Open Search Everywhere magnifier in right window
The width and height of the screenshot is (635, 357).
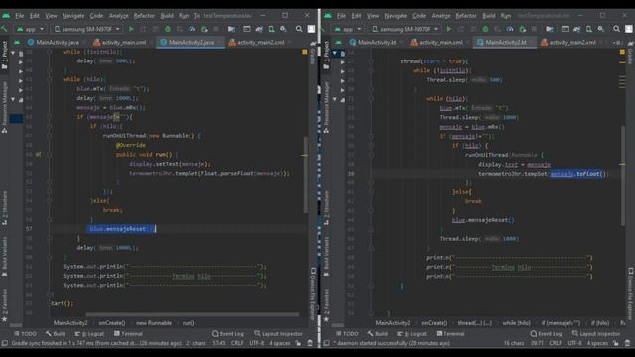(x=616, y=29)
